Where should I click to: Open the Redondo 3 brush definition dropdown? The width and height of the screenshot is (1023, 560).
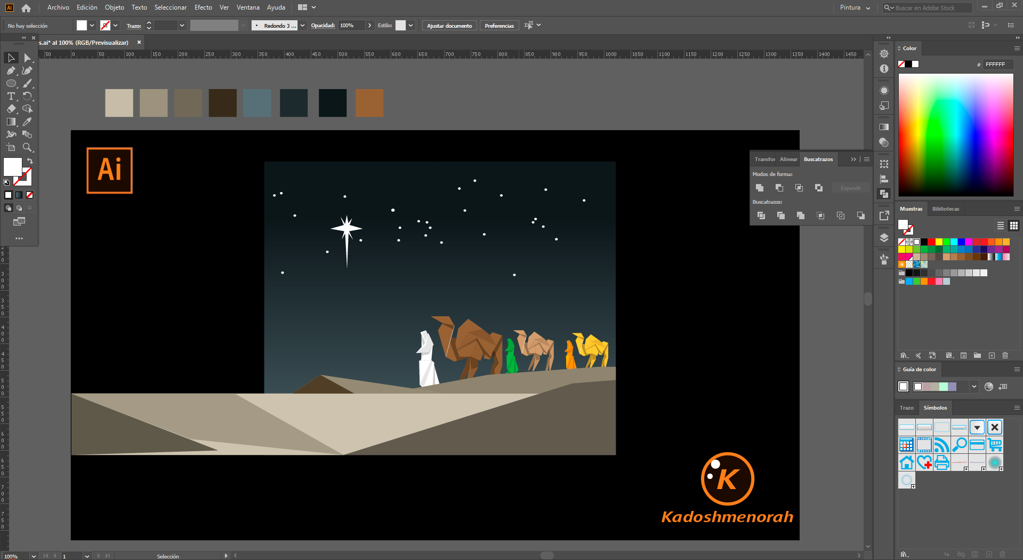tap(303, 25)
